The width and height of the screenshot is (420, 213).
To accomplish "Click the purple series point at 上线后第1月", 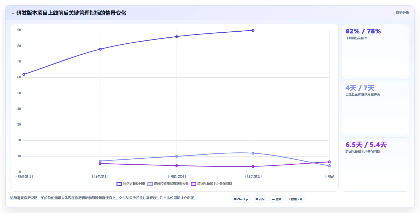I will 100,164.
